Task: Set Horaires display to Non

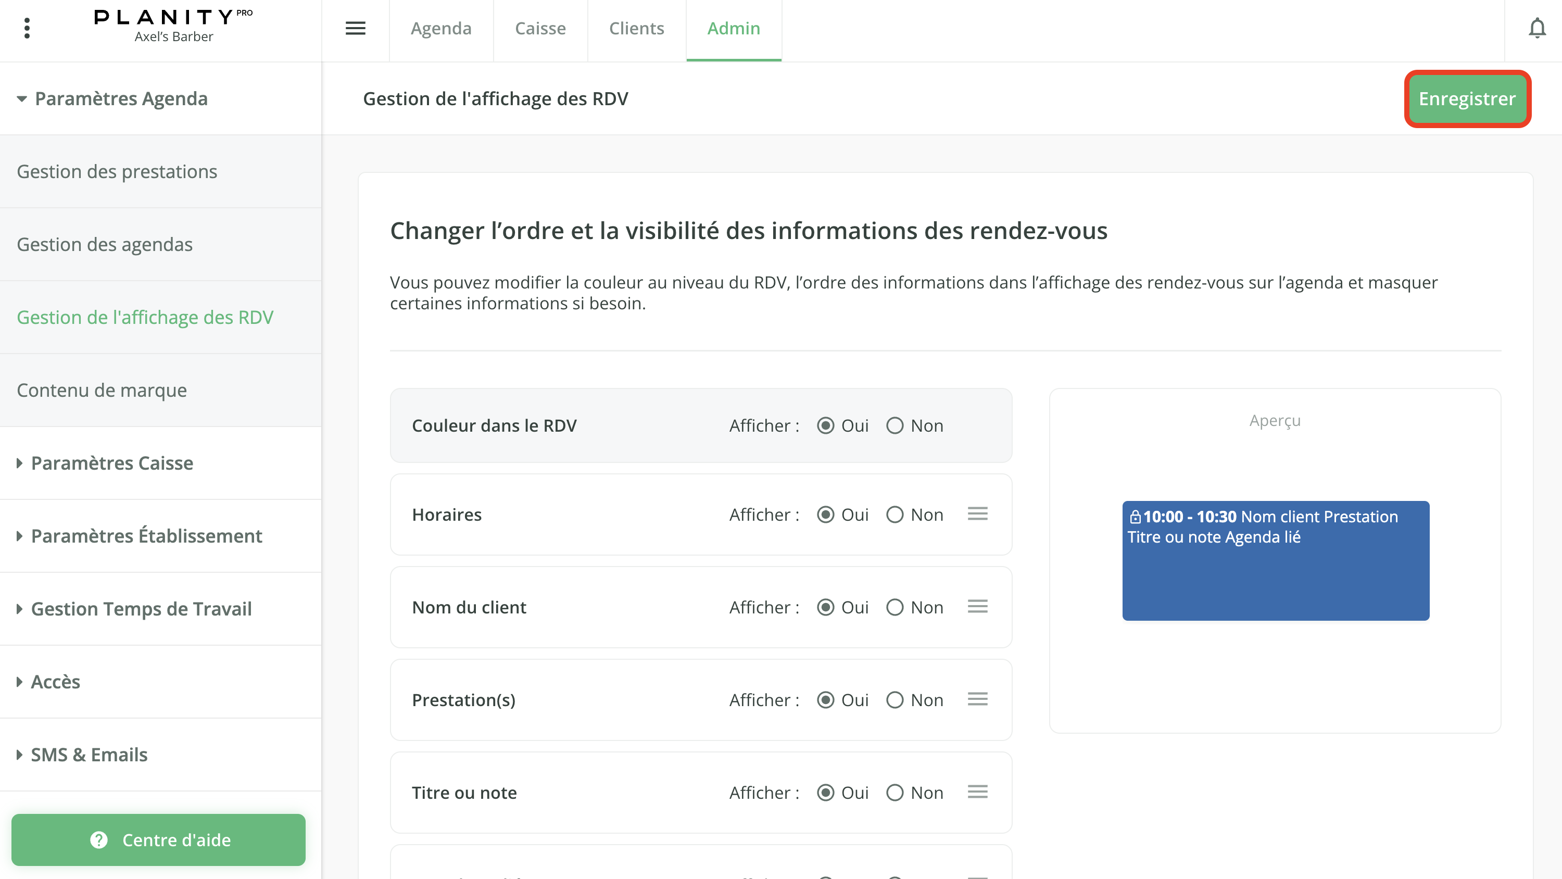Action: [895, 515]
